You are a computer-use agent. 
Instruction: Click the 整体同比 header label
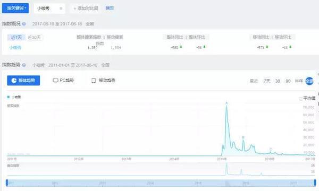[175, 37]
